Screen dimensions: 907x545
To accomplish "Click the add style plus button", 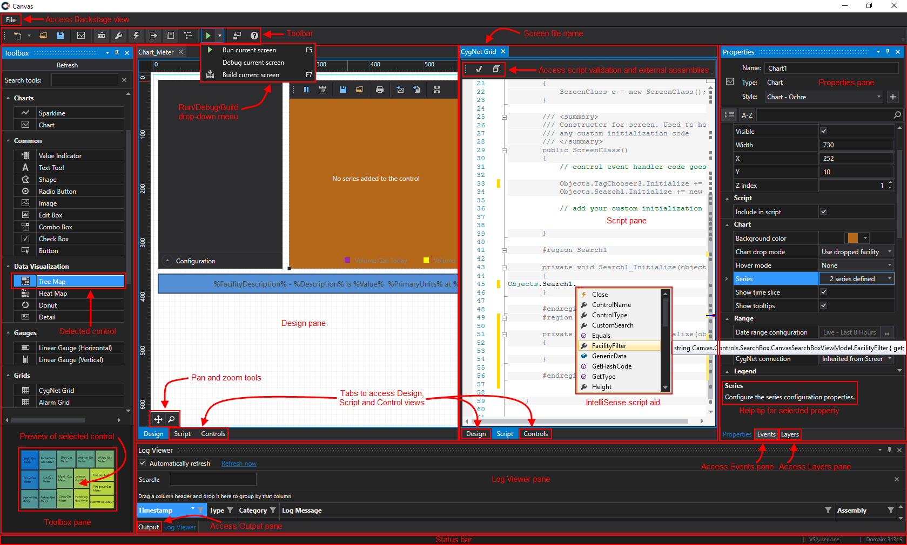I will (x=893, y=97).
